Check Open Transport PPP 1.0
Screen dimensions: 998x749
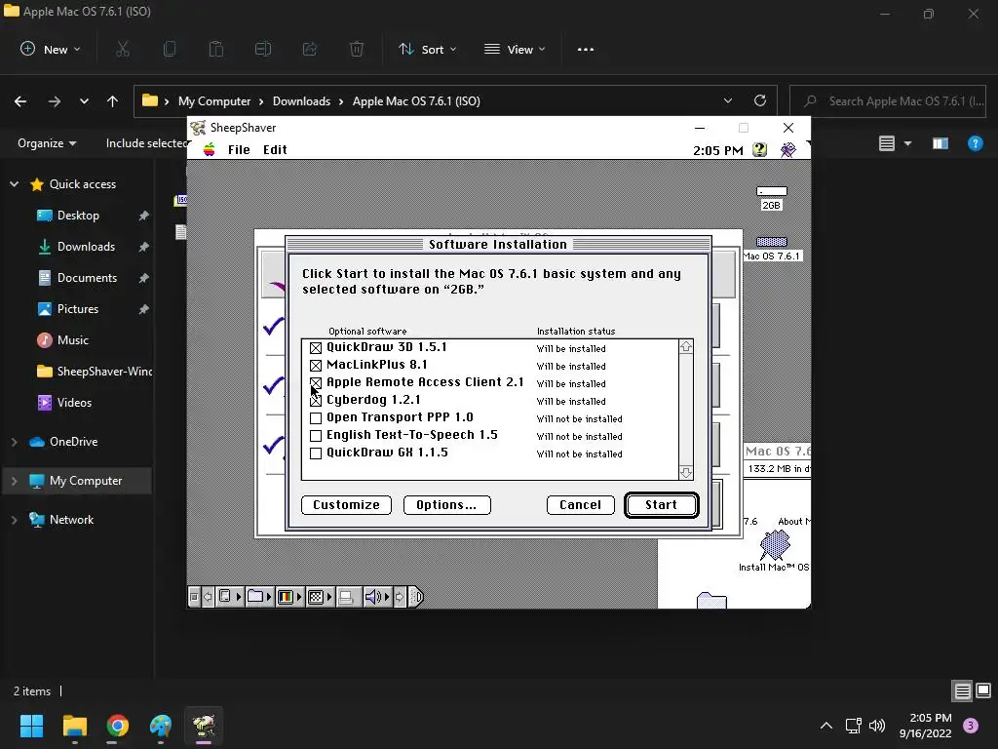click(x=316, y=418)
